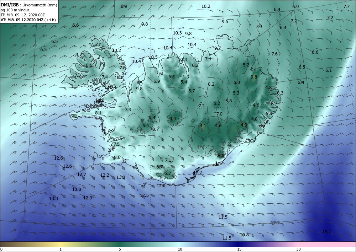Click the map value 7.5
The image size is (356, 252).
click(x=116, y=144)
